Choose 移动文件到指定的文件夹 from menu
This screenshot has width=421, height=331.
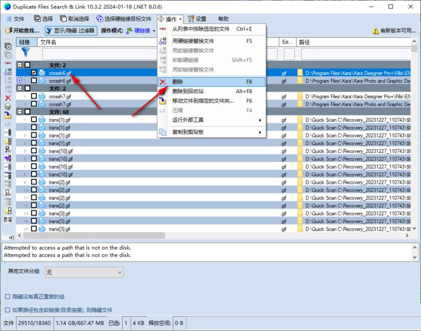tap(212, 101)
